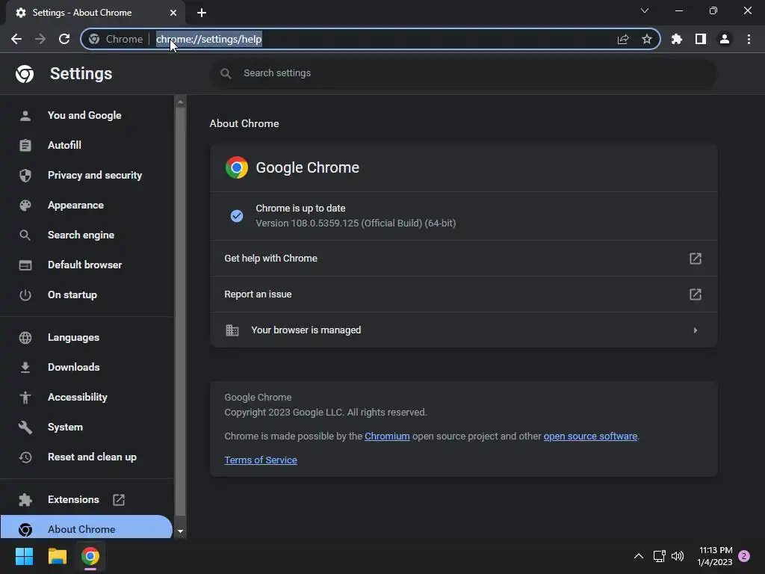This screenshot has width=765, height=574.
Task: Open the tab search chevron
Action: (x=645, y=10)
